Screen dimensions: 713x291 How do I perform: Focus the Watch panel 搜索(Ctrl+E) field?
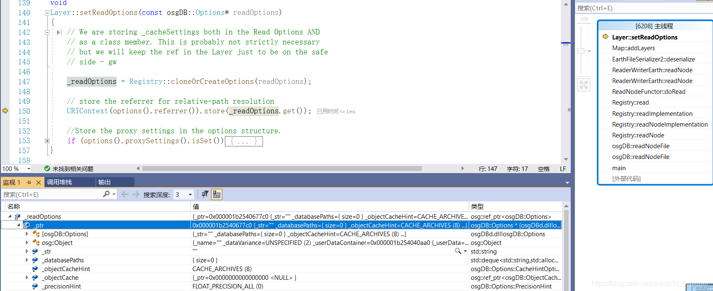51,194
